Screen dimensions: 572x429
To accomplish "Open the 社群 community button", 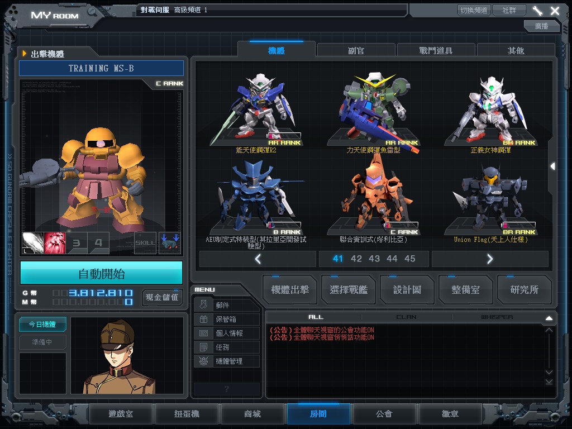I will 509,10.
